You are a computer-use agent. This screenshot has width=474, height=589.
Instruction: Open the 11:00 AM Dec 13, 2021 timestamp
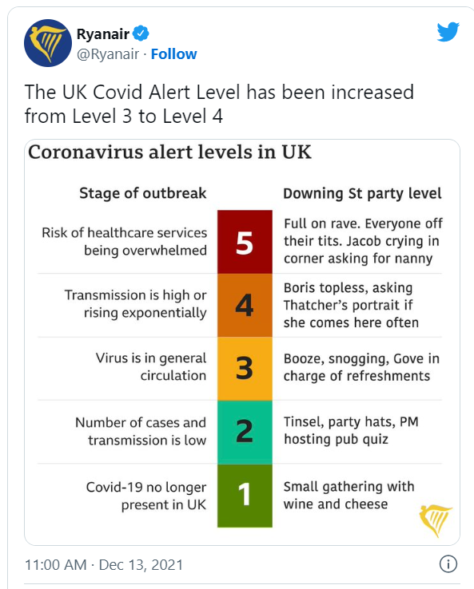tap(104, 564)
